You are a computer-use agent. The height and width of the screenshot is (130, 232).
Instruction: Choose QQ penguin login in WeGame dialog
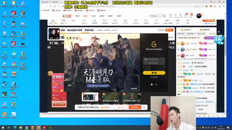152,84
